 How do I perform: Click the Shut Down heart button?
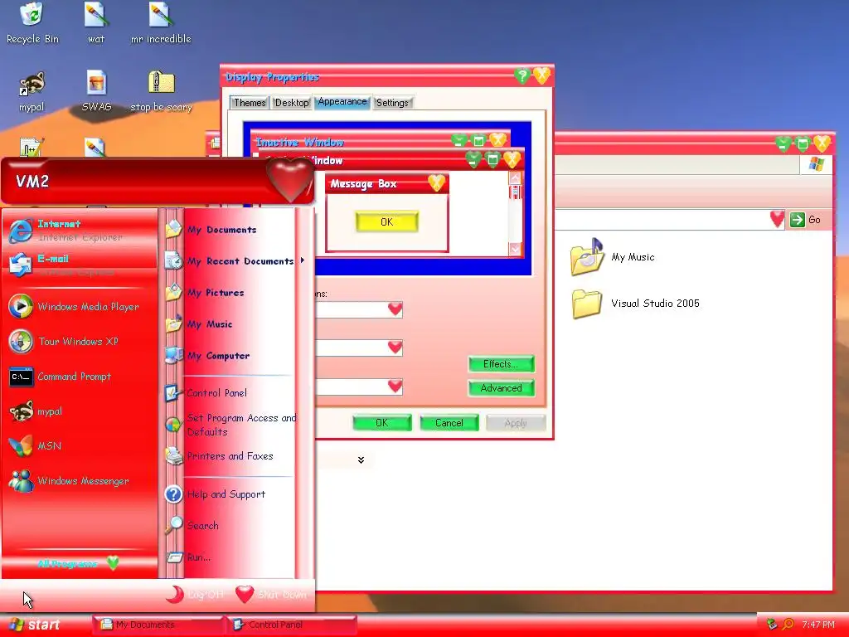pyautogui.click(x=272, y=594)
